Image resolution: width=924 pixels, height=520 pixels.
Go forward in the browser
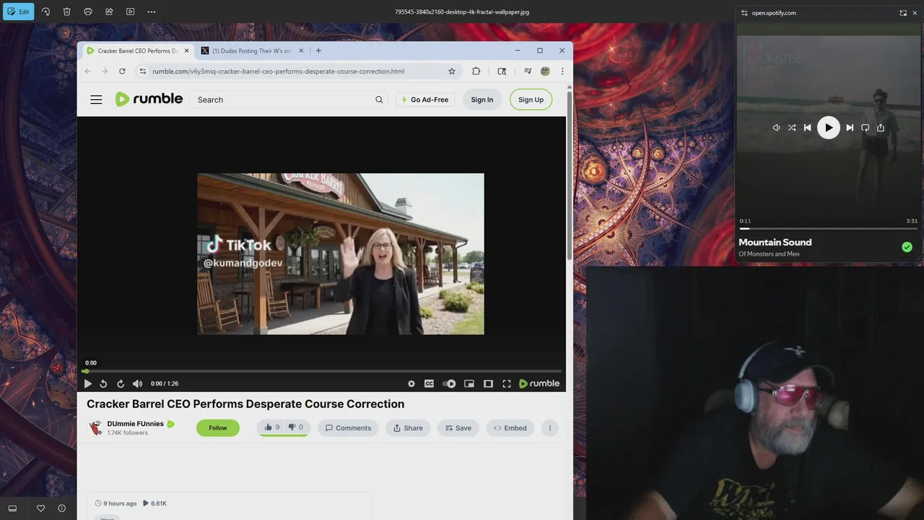pyautogui.click(x=105, y=71)
